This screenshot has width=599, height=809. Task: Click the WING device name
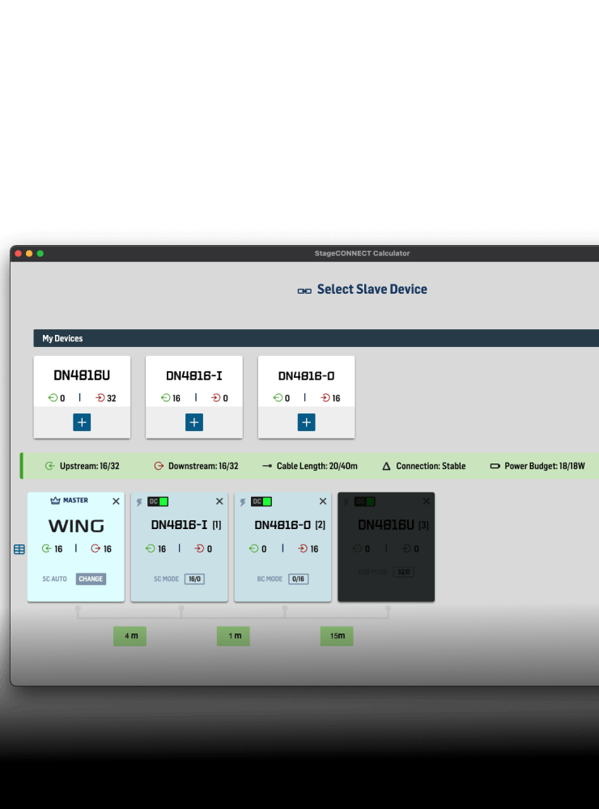[x=76, y=527]
